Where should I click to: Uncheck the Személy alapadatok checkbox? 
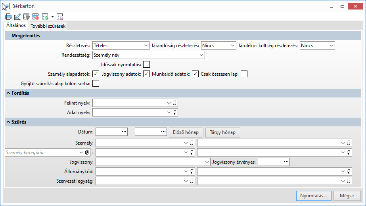96,74
